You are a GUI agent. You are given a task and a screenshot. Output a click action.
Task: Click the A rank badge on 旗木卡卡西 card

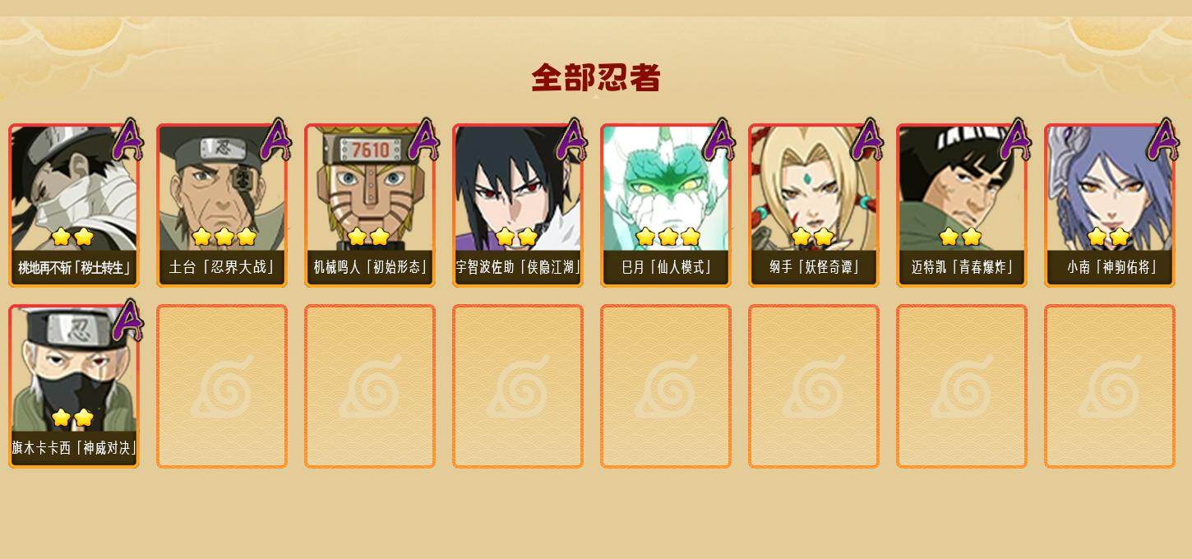click(128, 320)
